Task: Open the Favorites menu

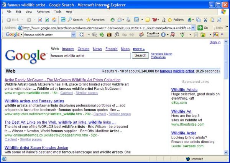Action: coord(43,12)
